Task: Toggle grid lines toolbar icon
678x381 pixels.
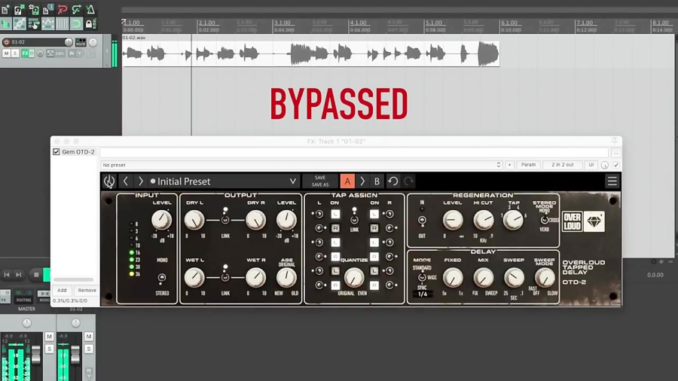Action: click(63, 23)
